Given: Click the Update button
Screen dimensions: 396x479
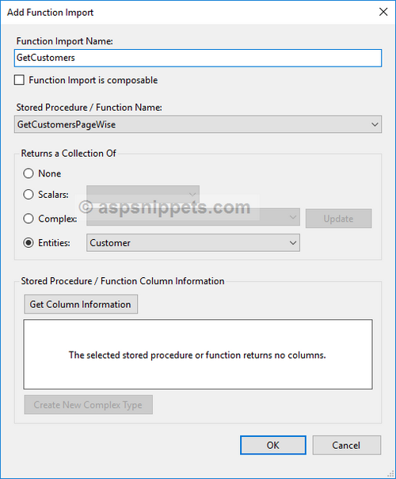Looking at the screenshot, I should click(338, 219).
